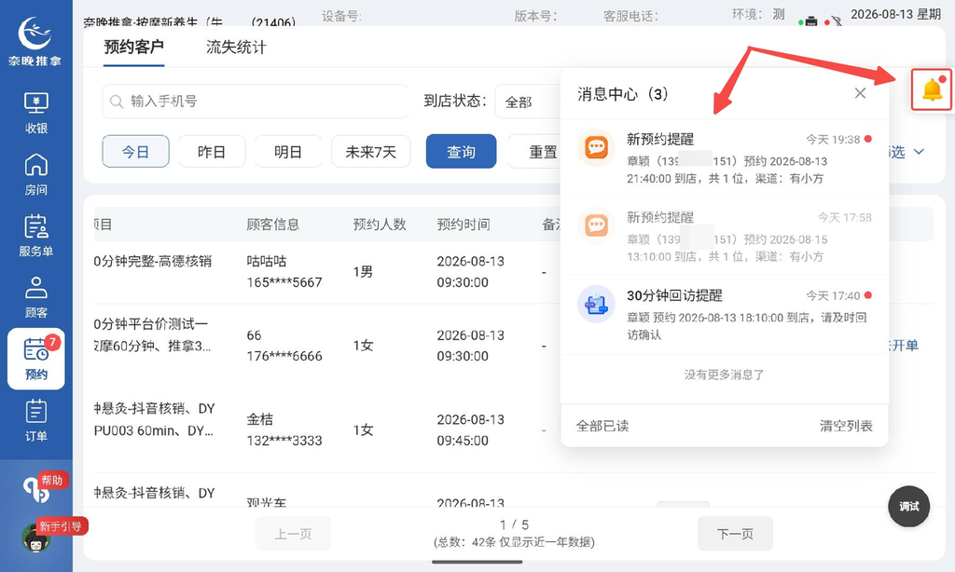Click the 输入手机号 phone search field

click(256, 101)
